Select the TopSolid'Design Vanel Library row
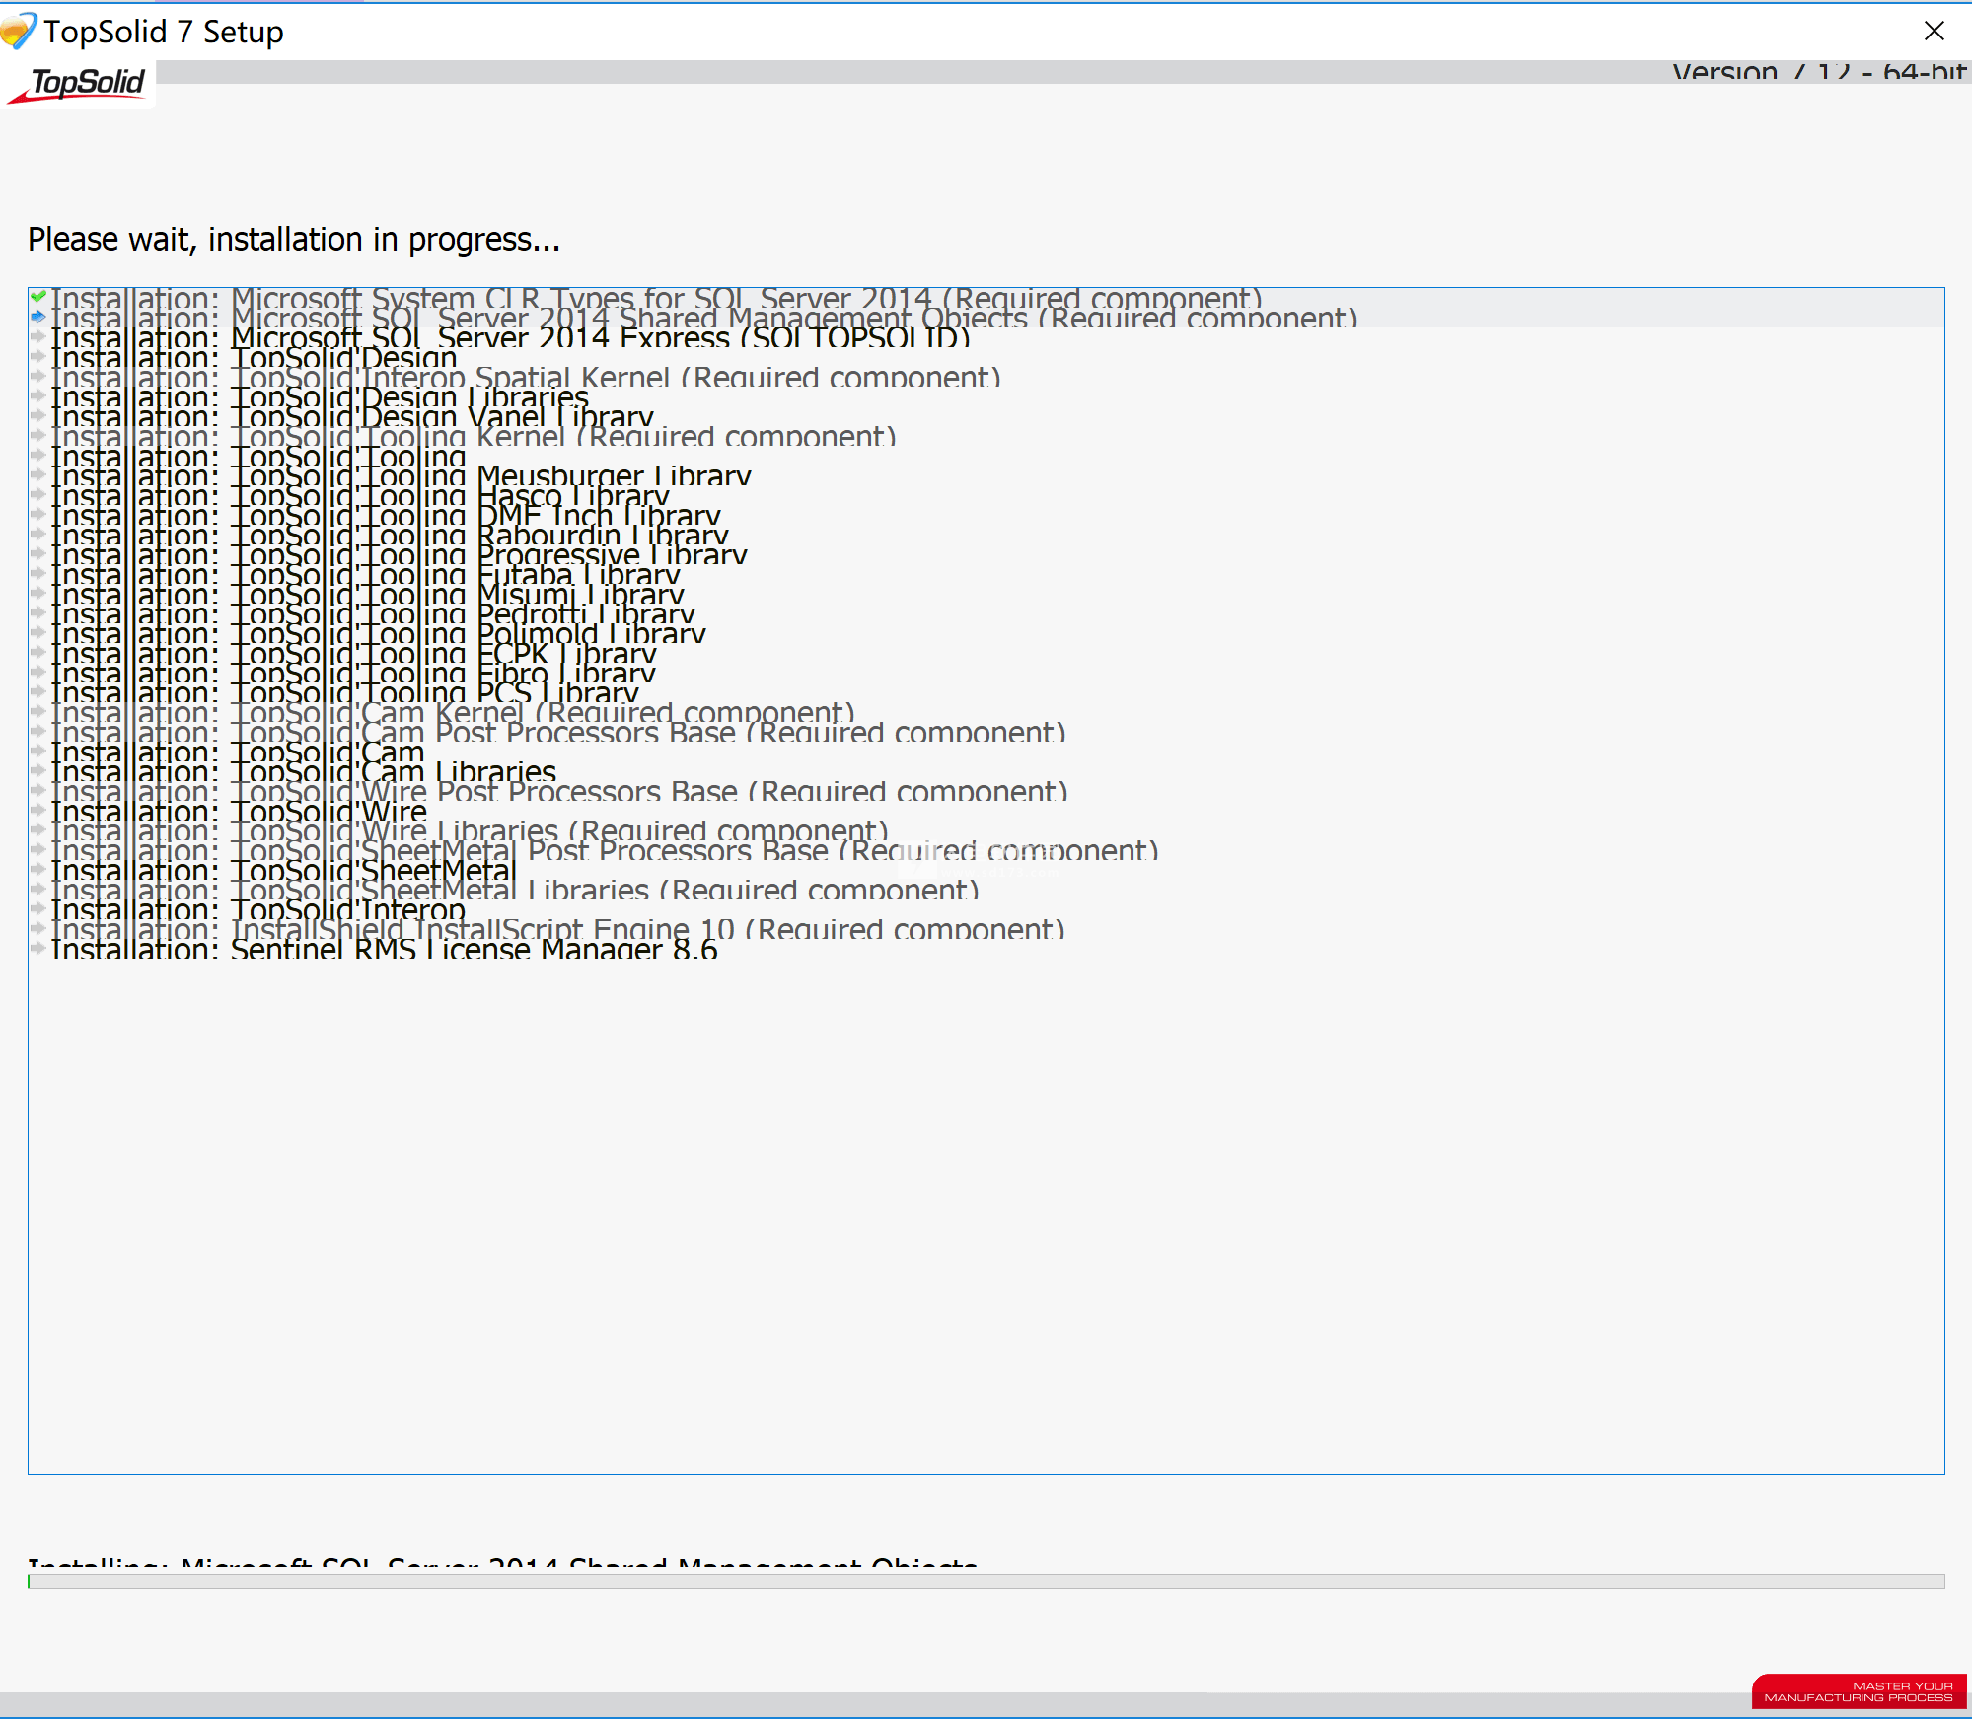 tap(986, 416)
